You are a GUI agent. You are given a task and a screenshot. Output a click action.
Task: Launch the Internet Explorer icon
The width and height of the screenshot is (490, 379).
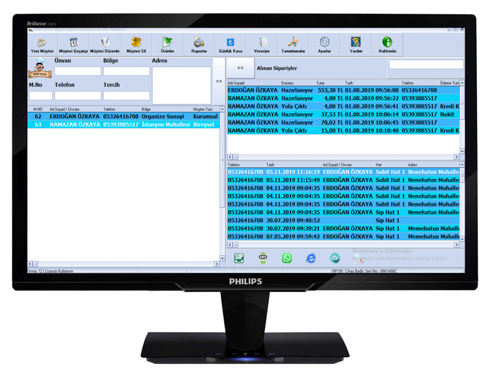pos(311,258)
